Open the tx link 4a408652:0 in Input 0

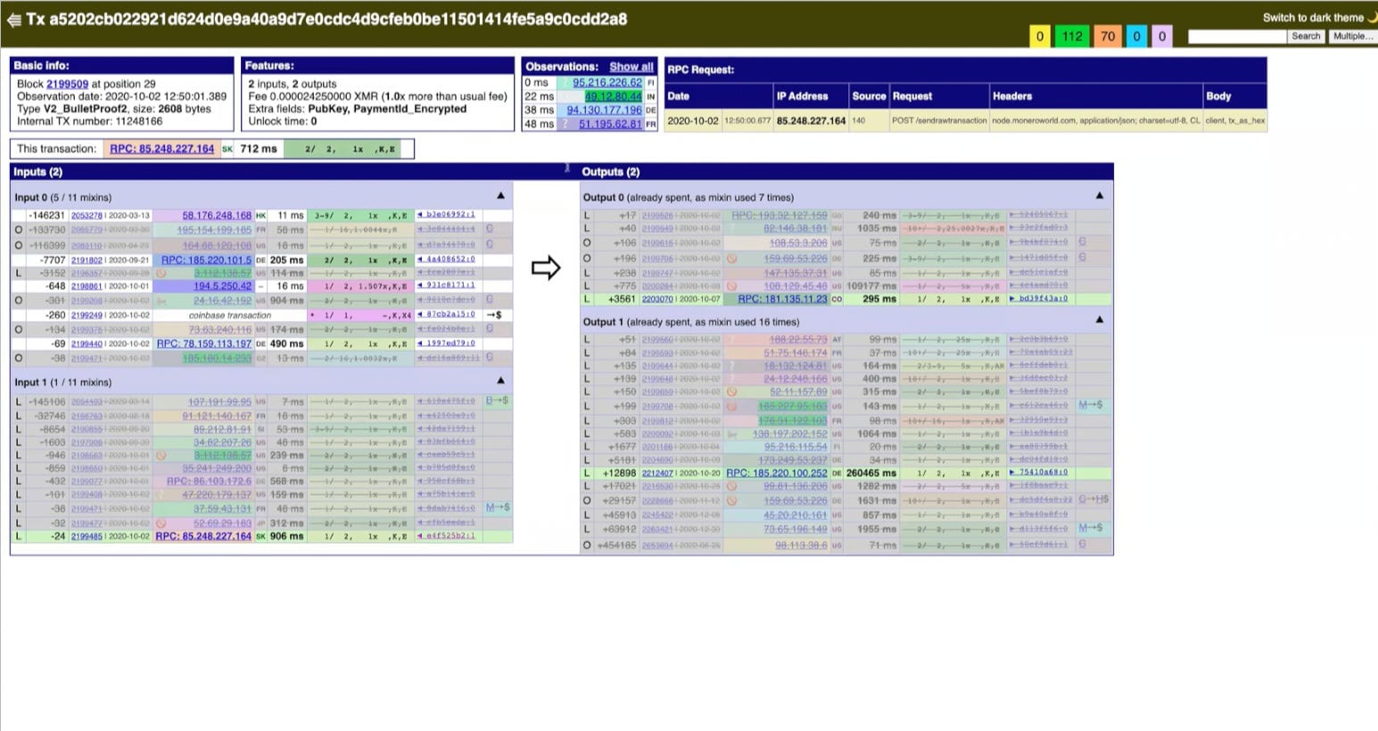coord(446,259)
